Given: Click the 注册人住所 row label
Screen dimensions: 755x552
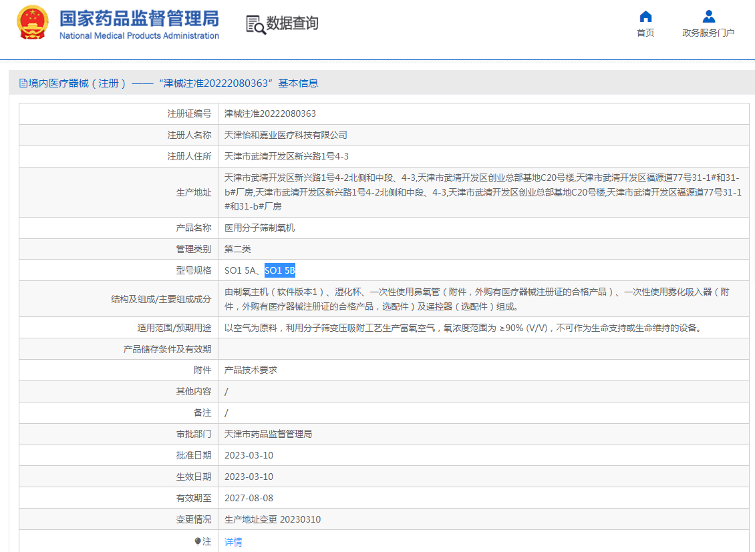Looking at the screenshot, I should tap(189, 156).
